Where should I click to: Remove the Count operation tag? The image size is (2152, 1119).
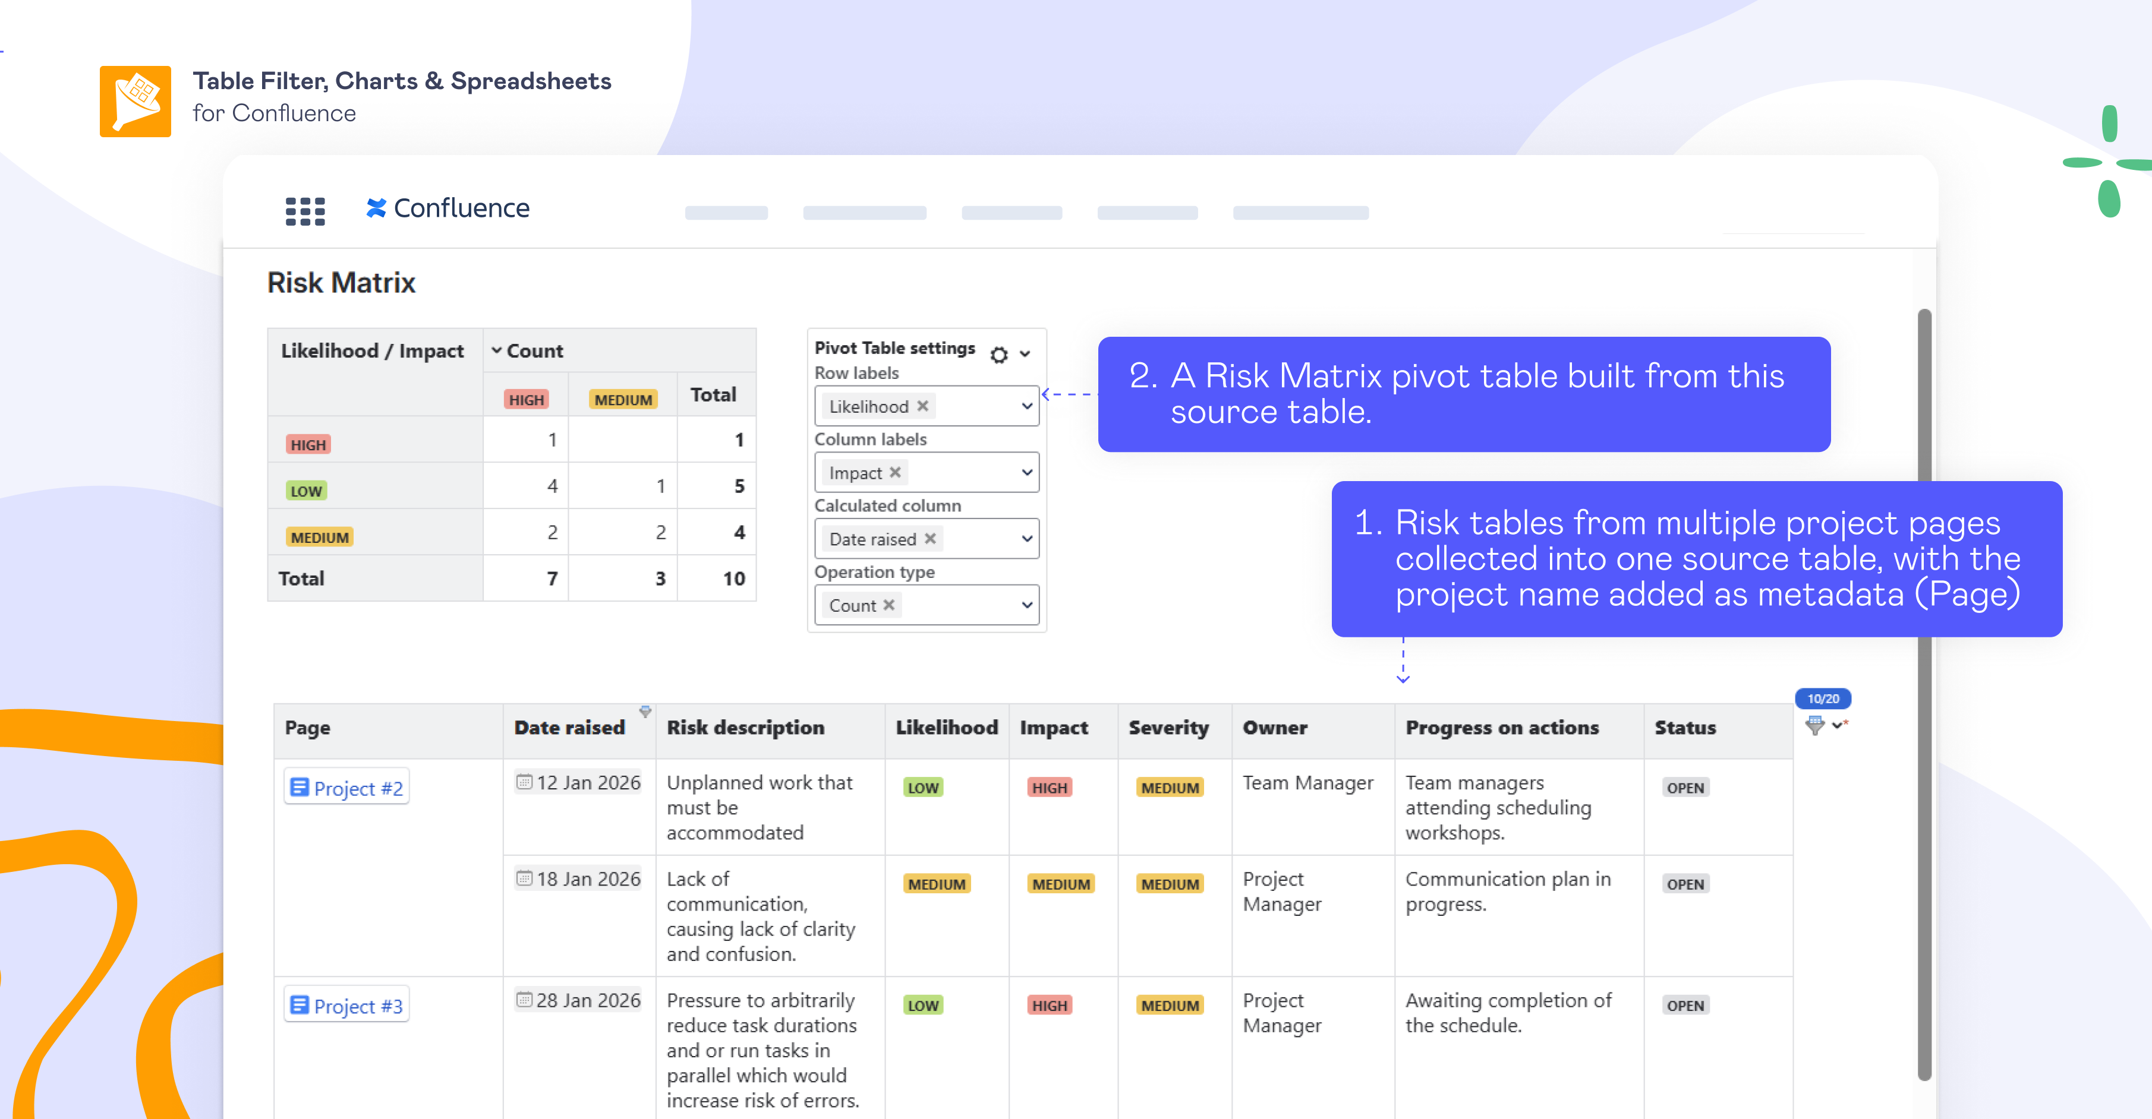coord(889,605)
